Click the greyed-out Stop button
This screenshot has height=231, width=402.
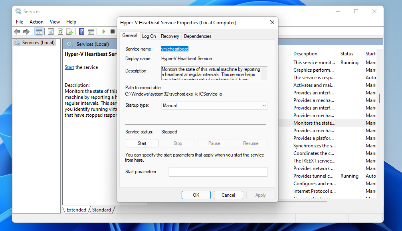[178, 143]
